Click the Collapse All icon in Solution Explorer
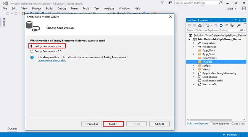Viewport: 248px width, 137px height. pos(227,25)
